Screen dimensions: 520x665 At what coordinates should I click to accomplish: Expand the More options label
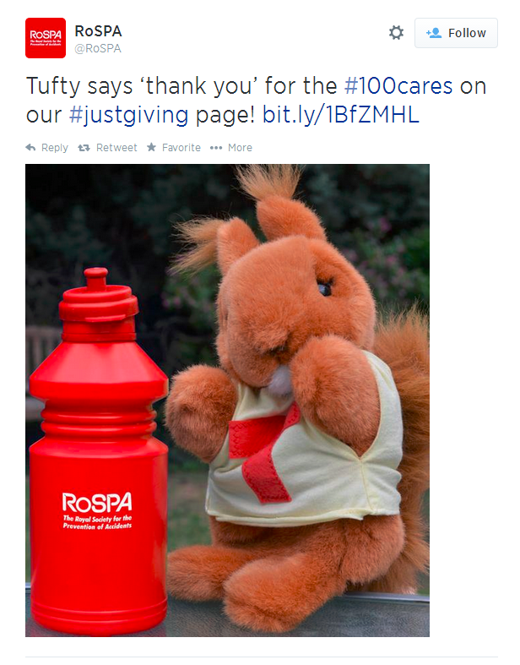point(240,148)
